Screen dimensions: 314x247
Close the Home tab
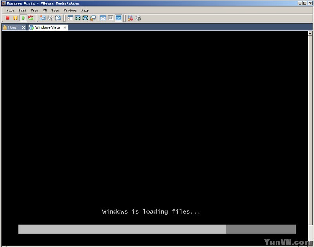coord(24,27)
